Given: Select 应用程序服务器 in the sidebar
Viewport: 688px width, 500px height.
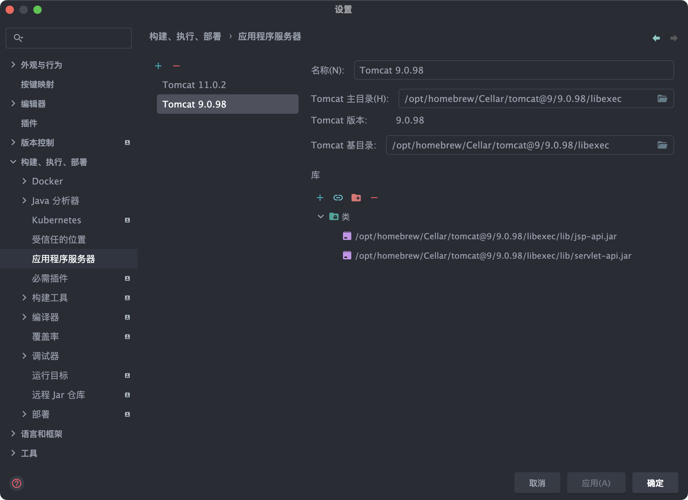Looking at the screenshot, I should click(69, 259).
